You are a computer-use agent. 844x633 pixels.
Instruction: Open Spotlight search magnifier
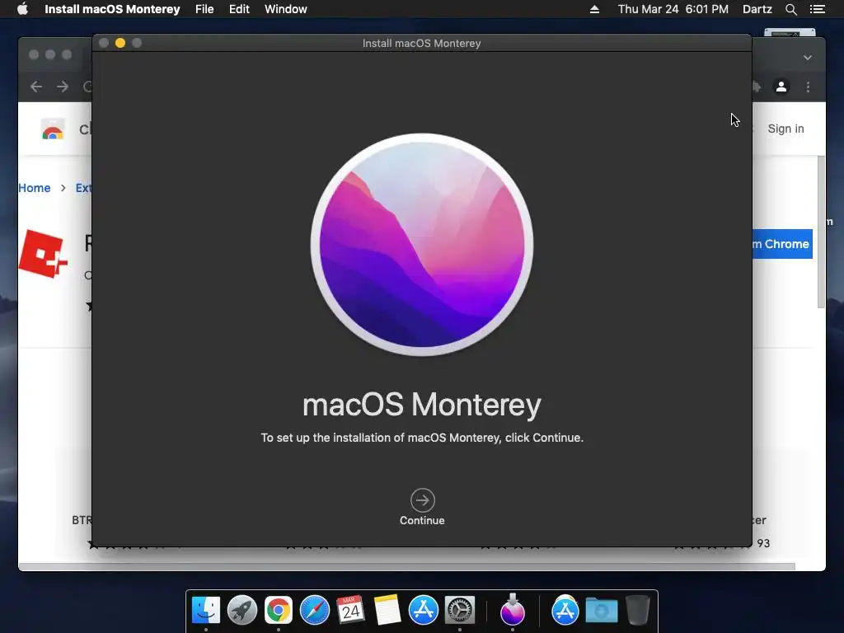coord(790,9)
